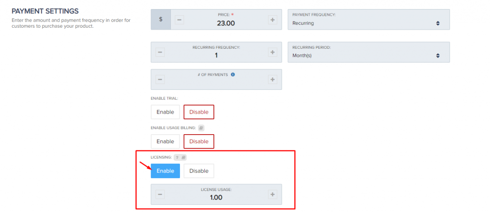
Task: Open the Enable Usage Billing docs icon
Action: click(x=201, y=128)
